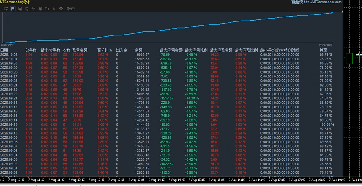Click the win rate 100.00 % for 2026.09.13
362x186 pixels.
click(x=327, y=124)
